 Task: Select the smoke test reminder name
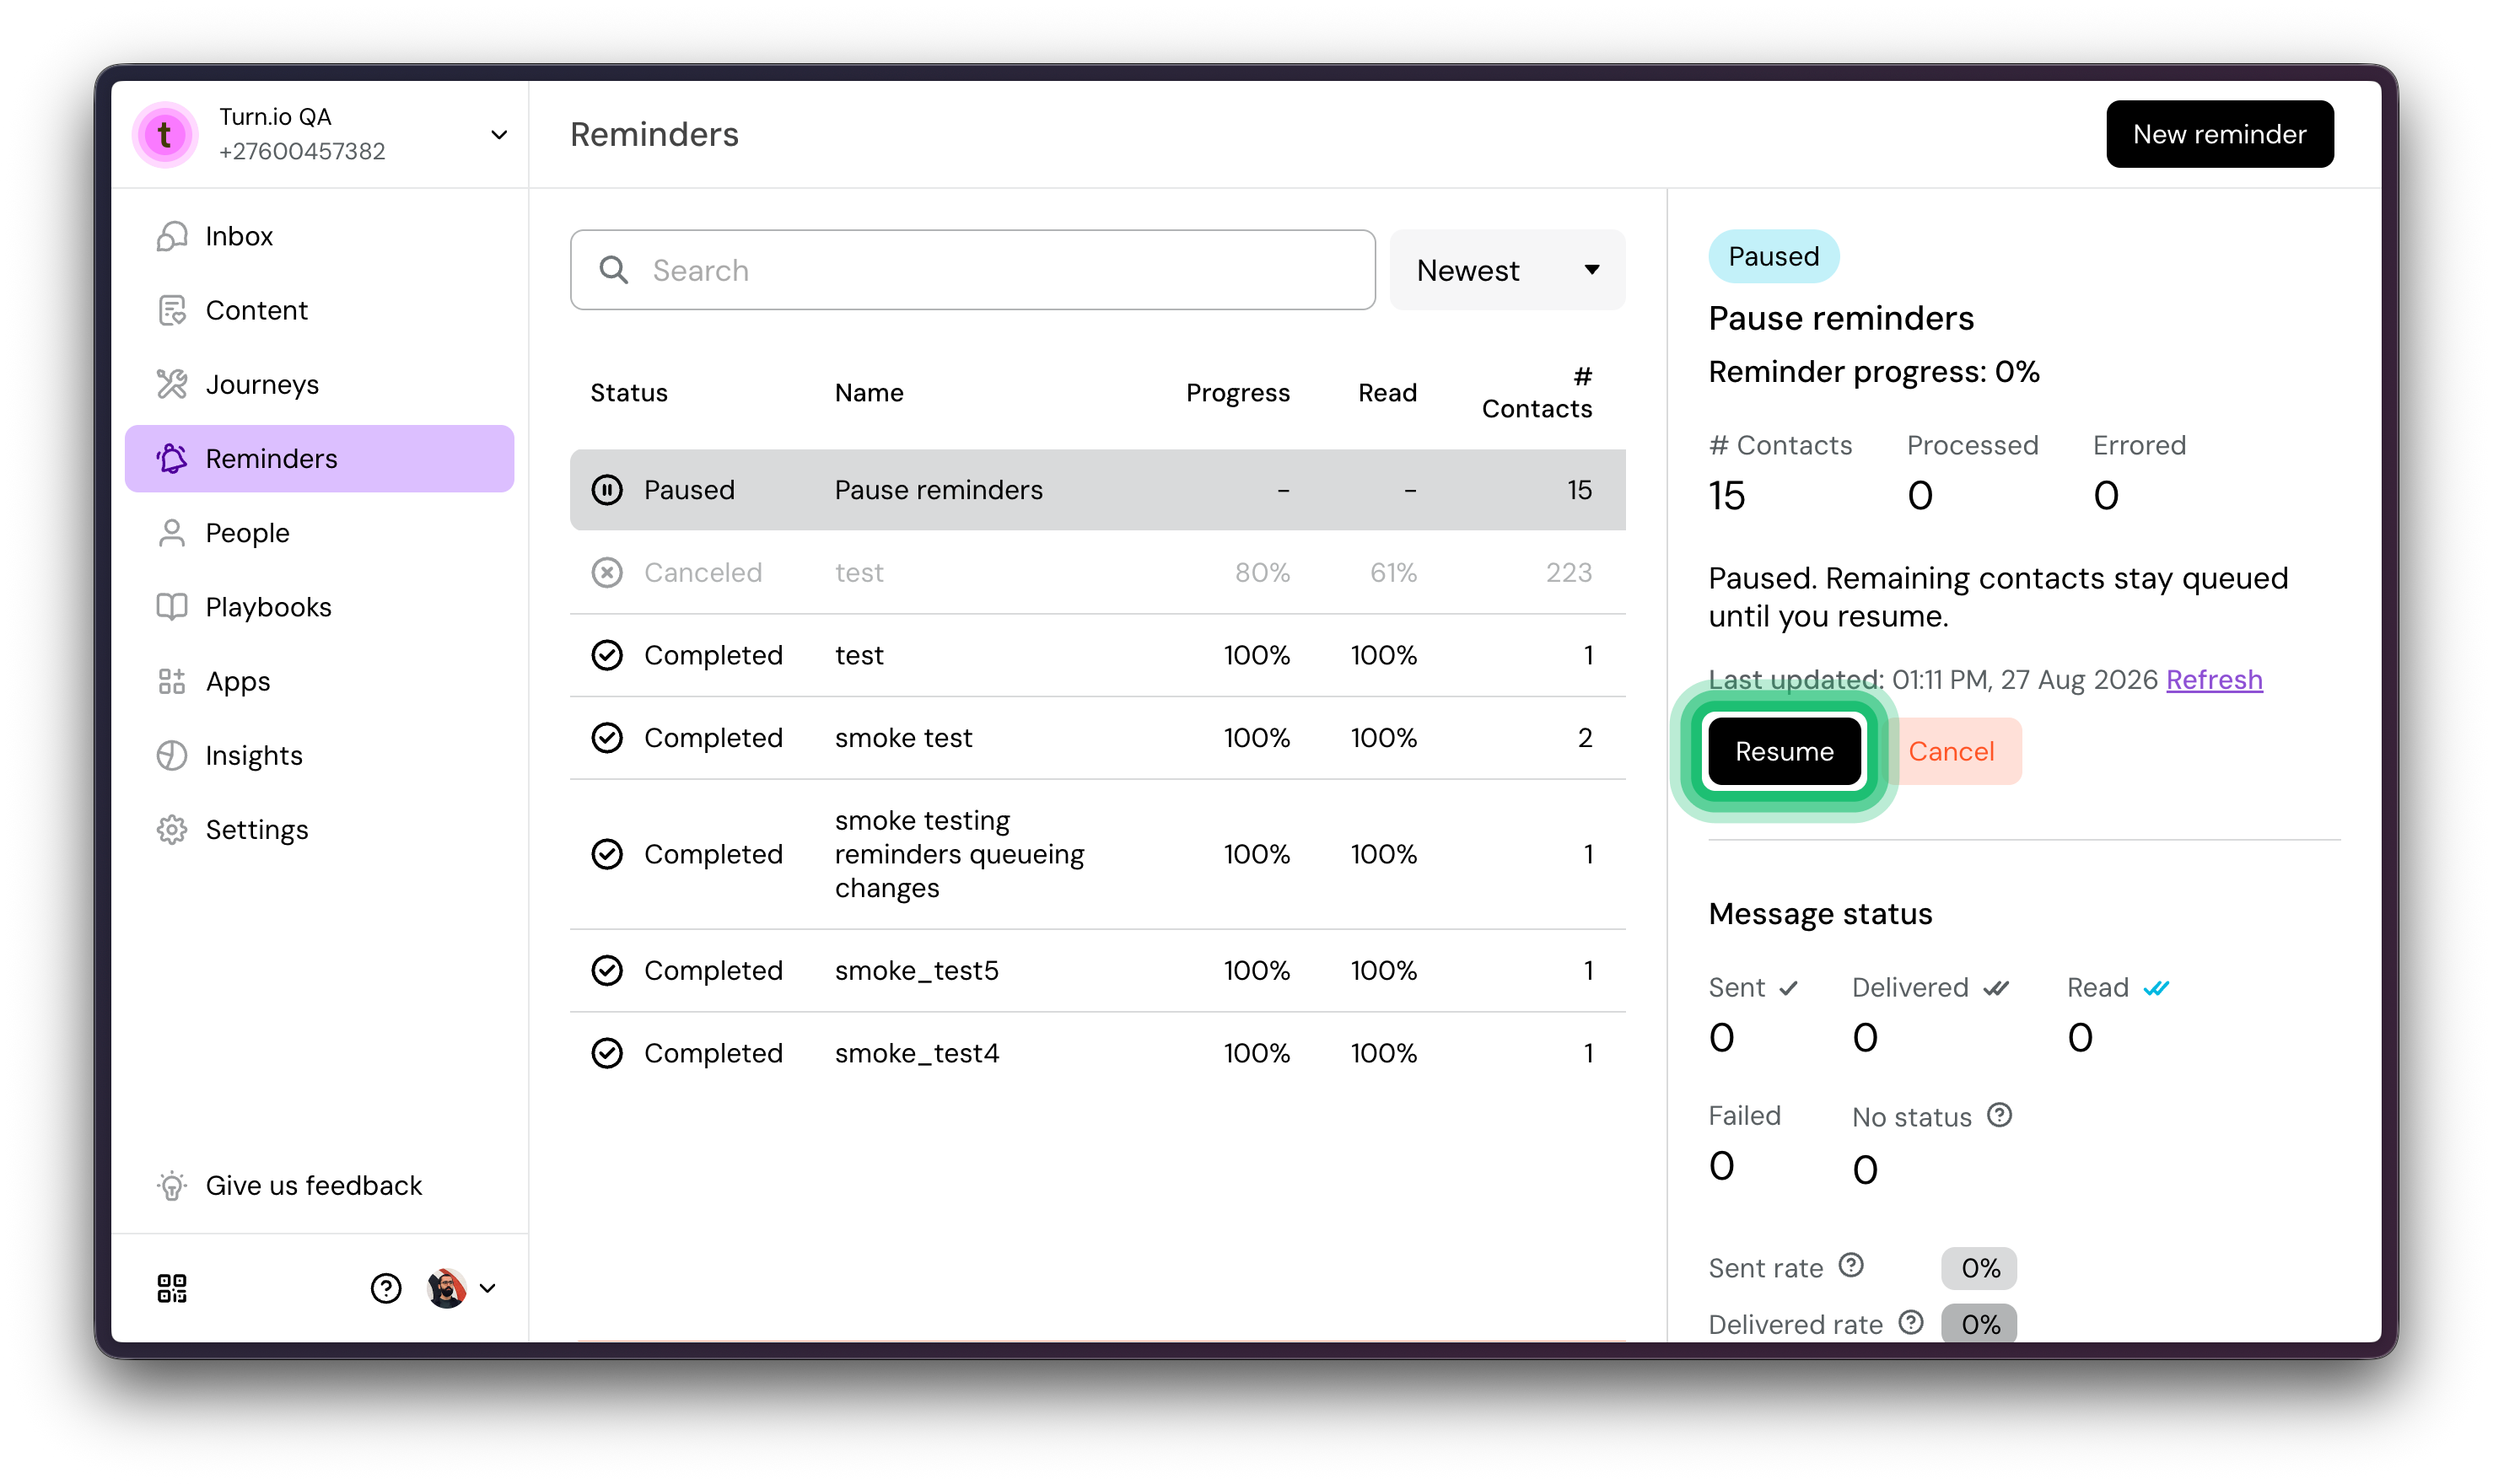pos(903,738)
